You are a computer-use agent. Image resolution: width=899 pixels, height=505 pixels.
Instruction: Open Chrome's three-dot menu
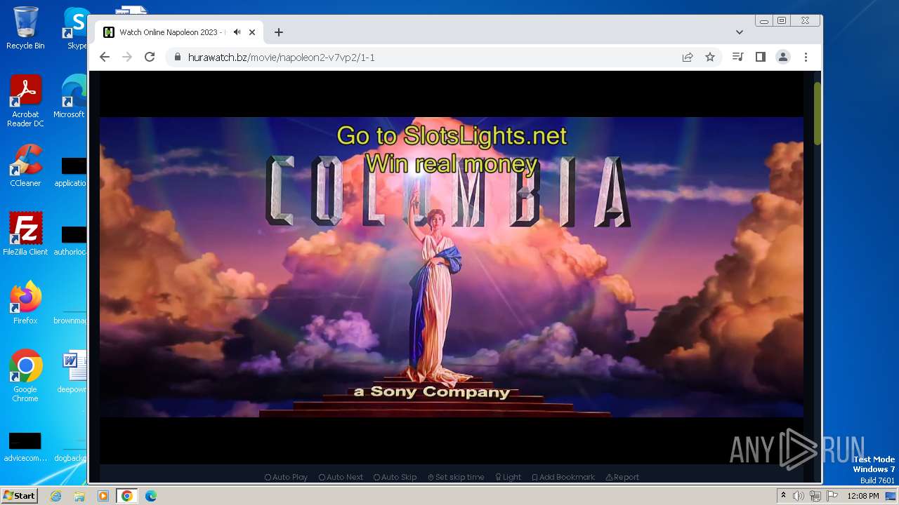pos(806,58)
